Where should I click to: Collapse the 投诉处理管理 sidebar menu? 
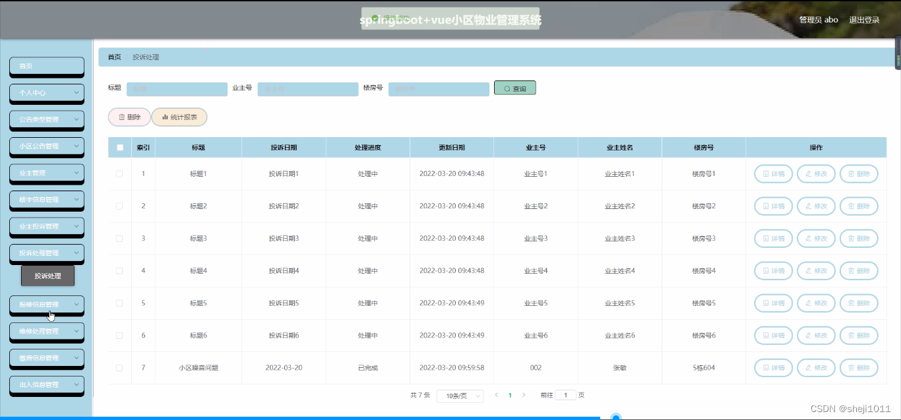tap(46, 253)
